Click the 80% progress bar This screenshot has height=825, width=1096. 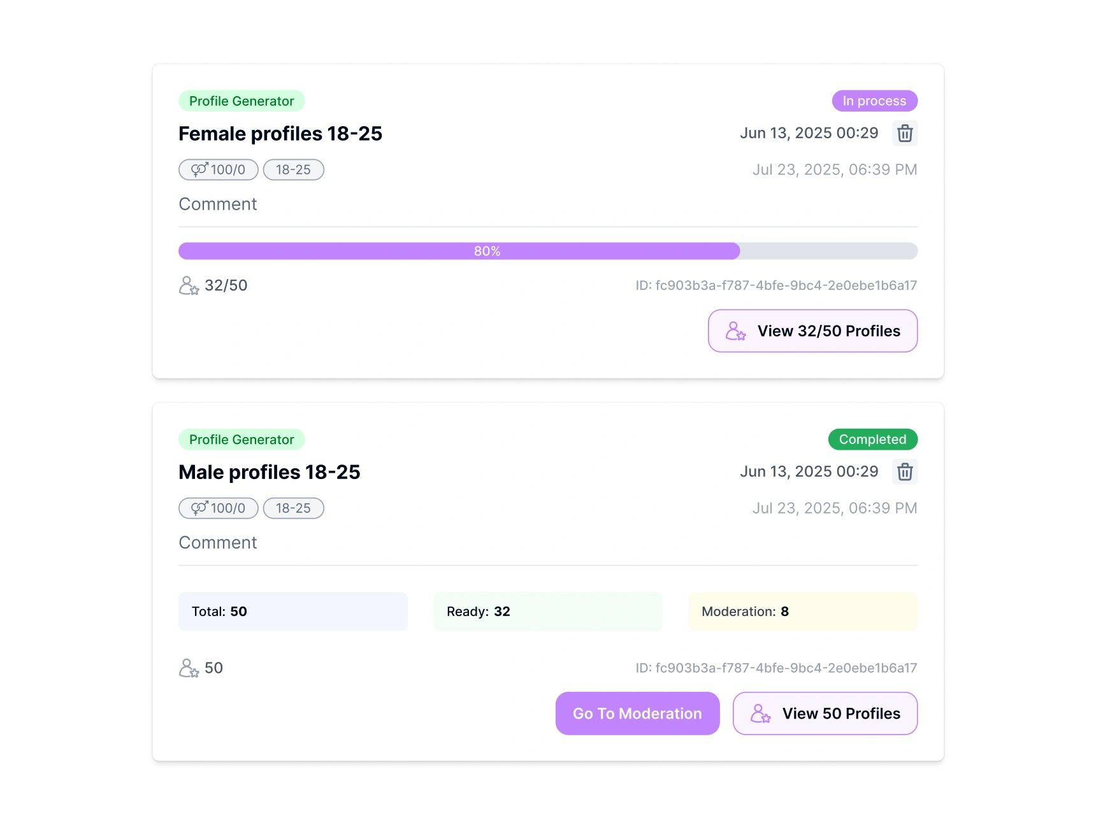coord(548,251)
